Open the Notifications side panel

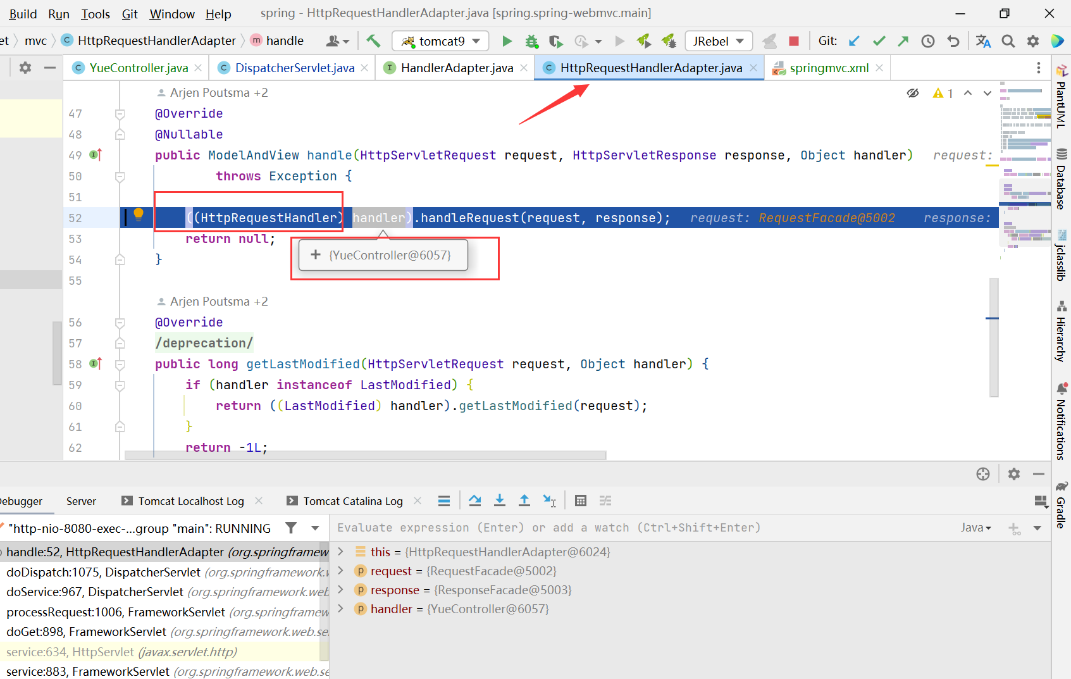point(1062,421)
